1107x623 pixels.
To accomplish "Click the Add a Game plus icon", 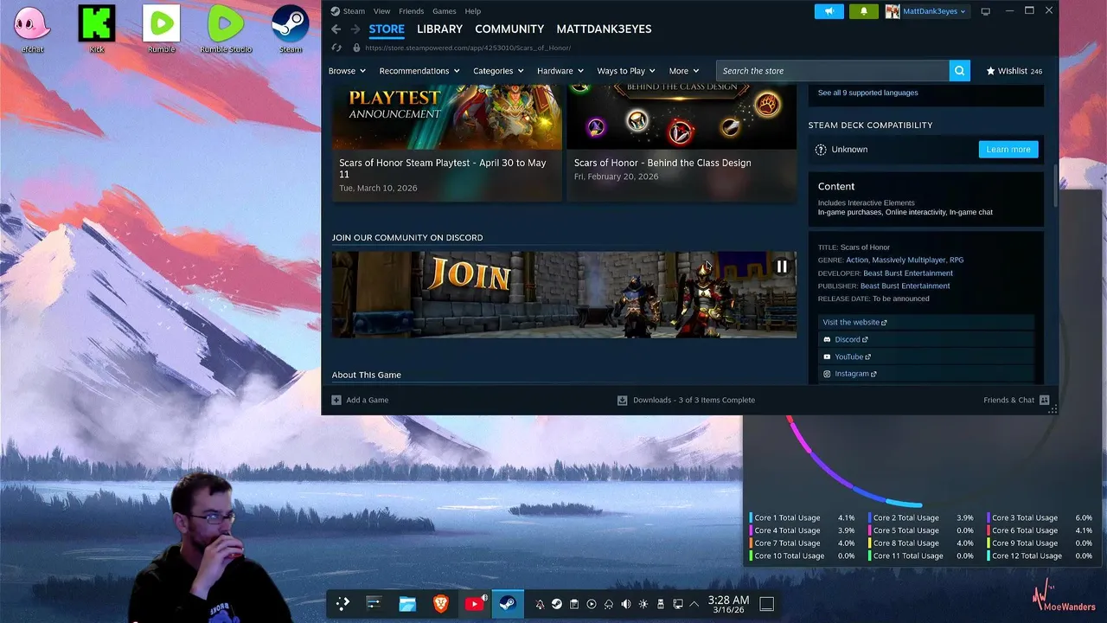I will pos(336,400).
